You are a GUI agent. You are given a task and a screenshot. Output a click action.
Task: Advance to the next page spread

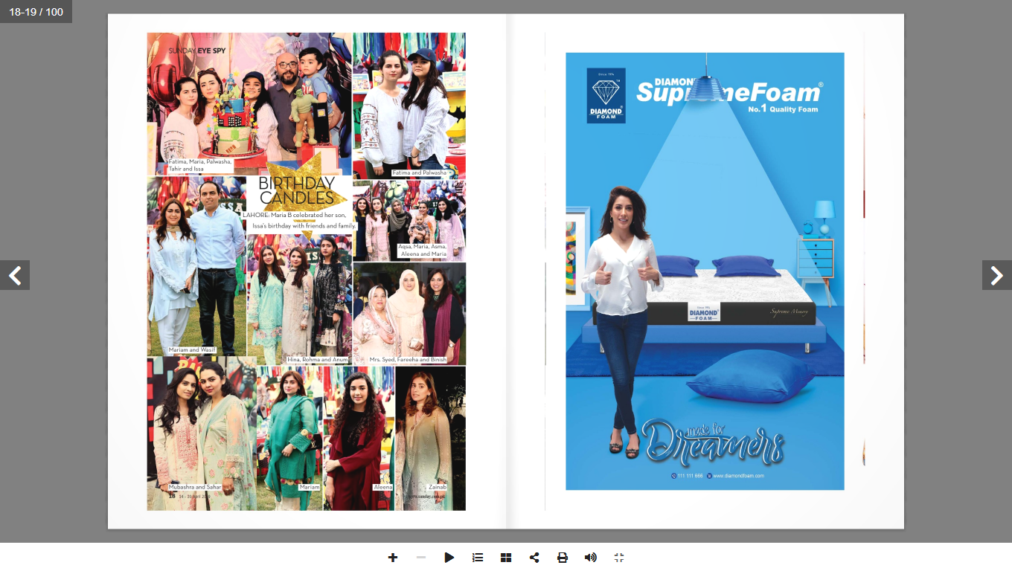[x=997, y=275]
